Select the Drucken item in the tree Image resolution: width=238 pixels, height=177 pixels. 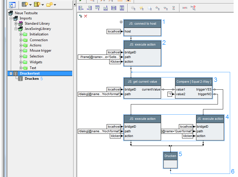[31, 79]
